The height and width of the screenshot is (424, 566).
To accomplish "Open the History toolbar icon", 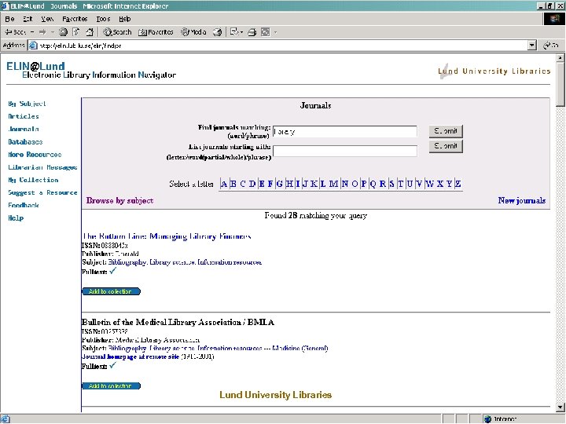I will [x=218, y=32].
